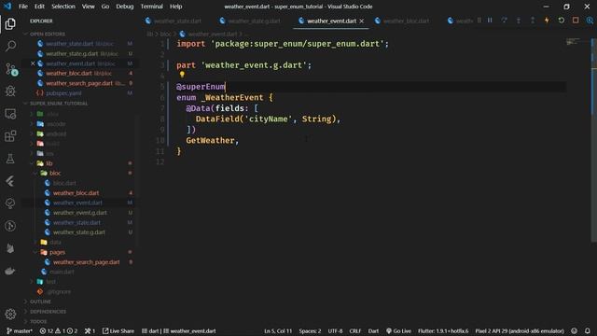Open the Manage gear icon
The width and height of the screenshot is (597, 336).
(10, 314)
